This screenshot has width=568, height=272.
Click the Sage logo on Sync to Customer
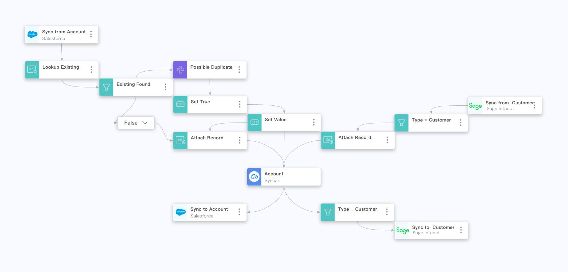coord(402,230)
